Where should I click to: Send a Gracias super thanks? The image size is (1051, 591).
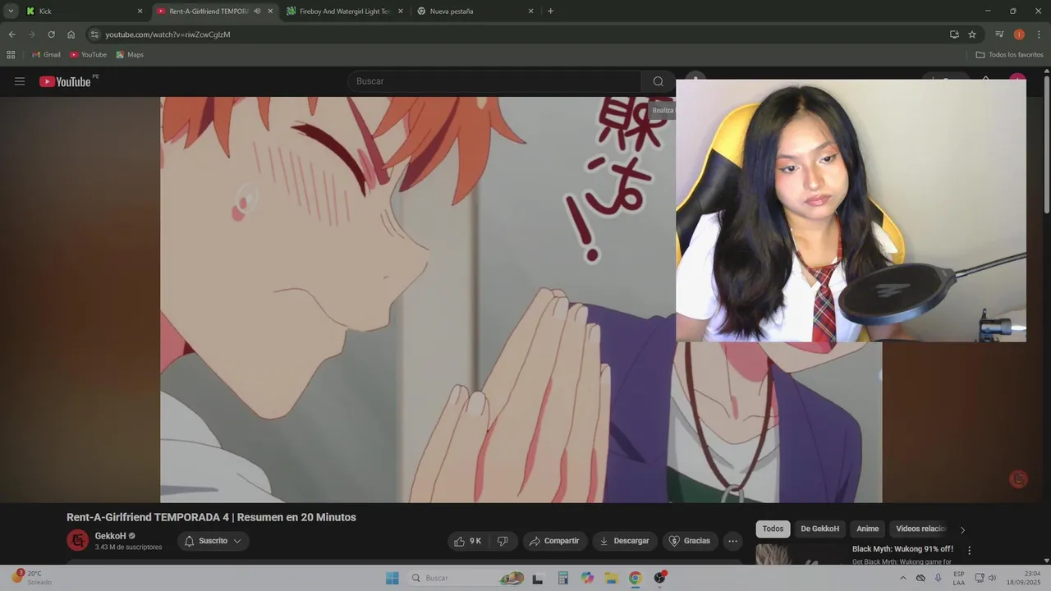690,541
